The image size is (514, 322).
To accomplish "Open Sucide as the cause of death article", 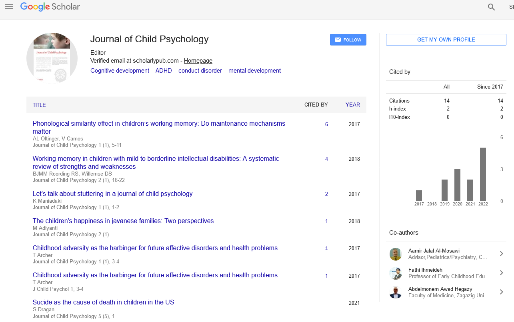I will point(103,302).
